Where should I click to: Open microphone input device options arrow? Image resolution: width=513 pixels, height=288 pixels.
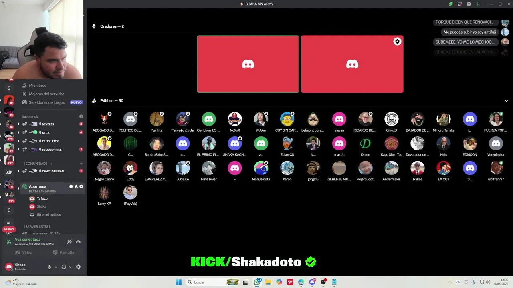(x=56, y=267)
